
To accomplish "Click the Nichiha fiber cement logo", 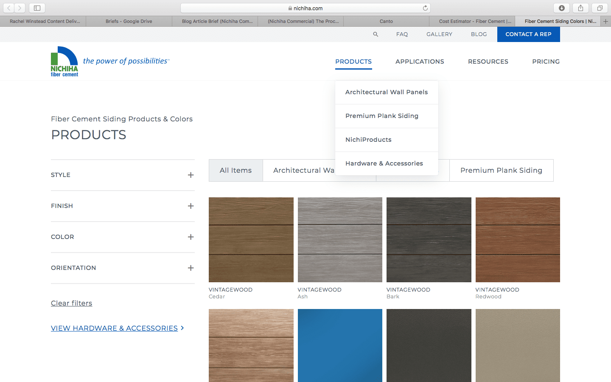I will 64,62.
